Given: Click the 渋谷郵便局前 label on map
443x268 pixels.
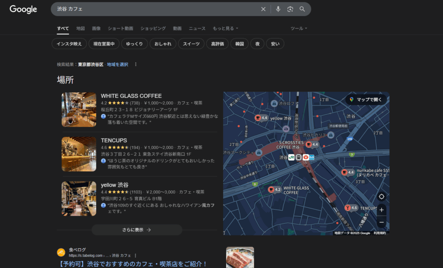Looking at the screenshot, I should pos(338,126).
